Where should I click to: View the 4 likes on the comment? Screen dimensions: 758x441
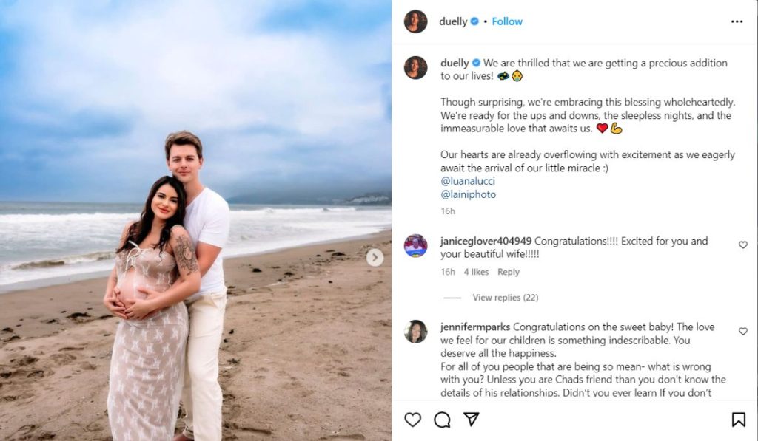click(476, 272)
